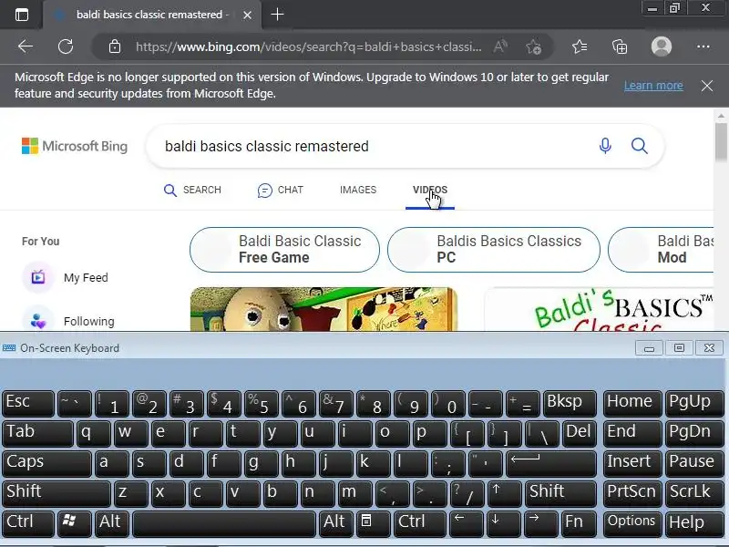Open the Baldi face video thumbnail
Screen dimensions: 729x547
(324, 309)
